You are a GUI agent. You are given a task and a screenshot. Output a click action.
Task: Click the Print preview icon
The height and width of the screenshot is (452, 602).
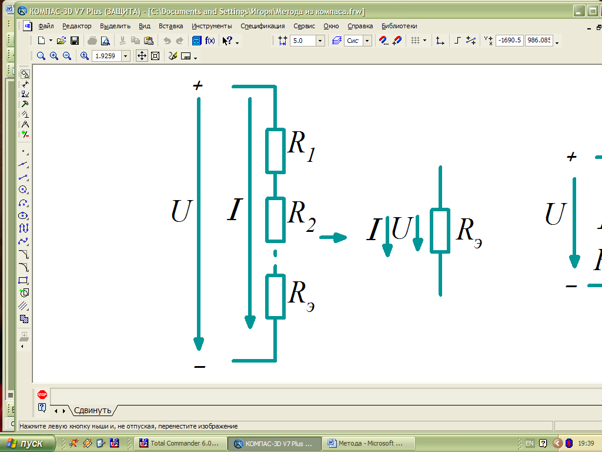tap(105, 41)
